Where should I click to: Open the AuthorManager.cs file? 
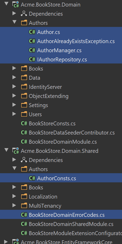point(59,50)
